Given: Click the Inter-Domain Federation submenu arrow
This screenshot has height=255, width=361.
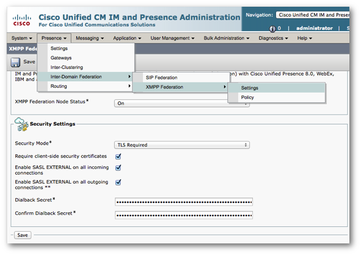Looking at the screenshot, I should coord(129,77).
